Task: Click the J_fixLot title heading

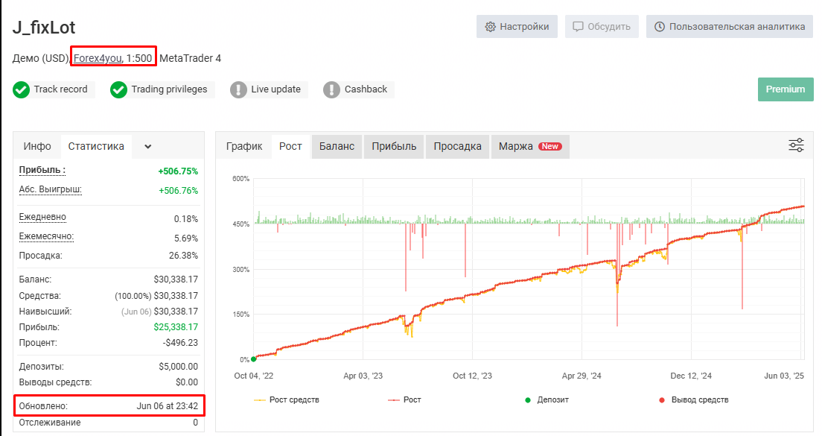Action: click(44, 28)
